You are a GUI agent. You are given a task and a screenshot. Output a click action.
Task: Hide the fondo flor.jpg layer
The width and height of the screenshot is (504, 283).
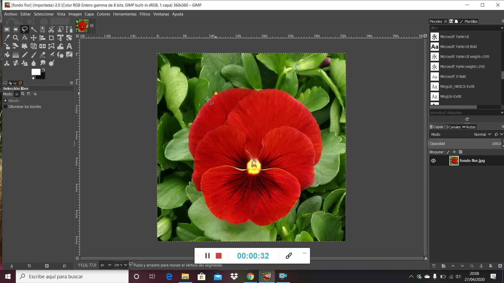[x=433, y=161]
